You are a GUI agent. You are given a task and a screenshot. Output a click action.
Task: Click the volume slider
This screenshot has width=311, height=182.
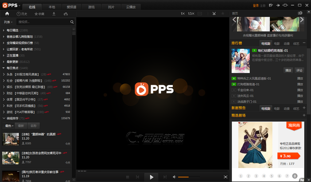point(189,177)
